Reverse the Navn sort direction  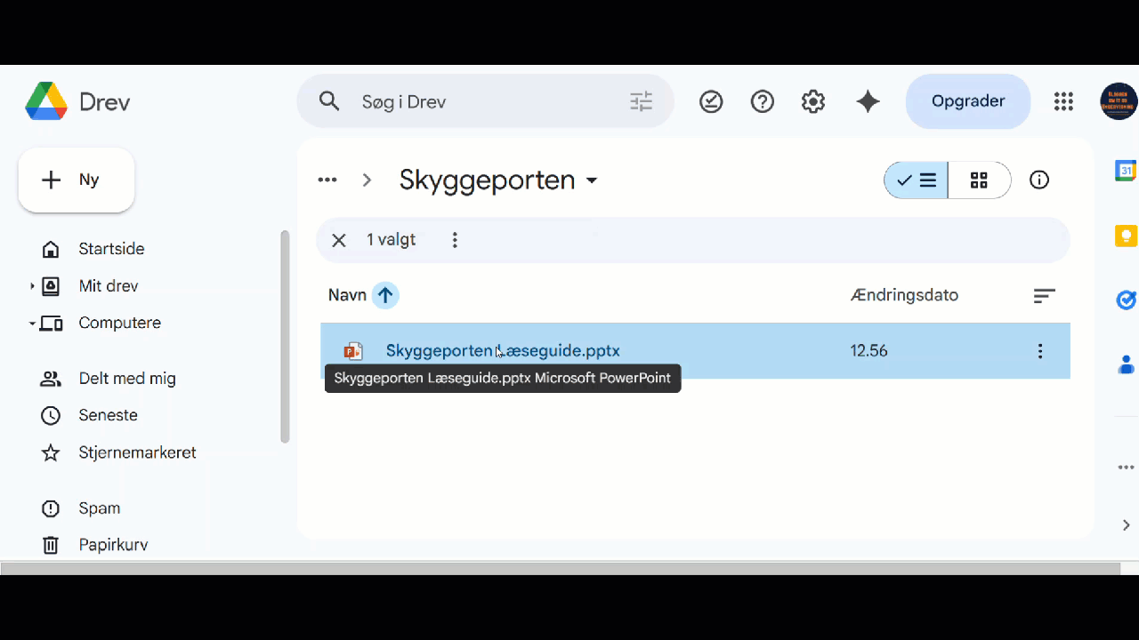click(x=385, y=295)
